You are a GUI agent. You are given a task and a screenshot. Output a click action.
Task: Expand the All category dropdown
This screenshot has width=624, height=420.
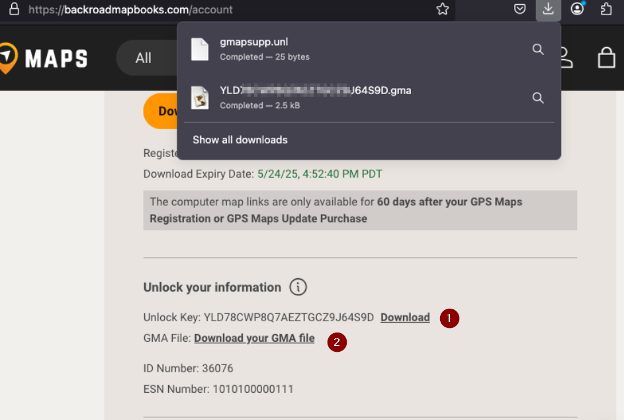click(146, 58)
